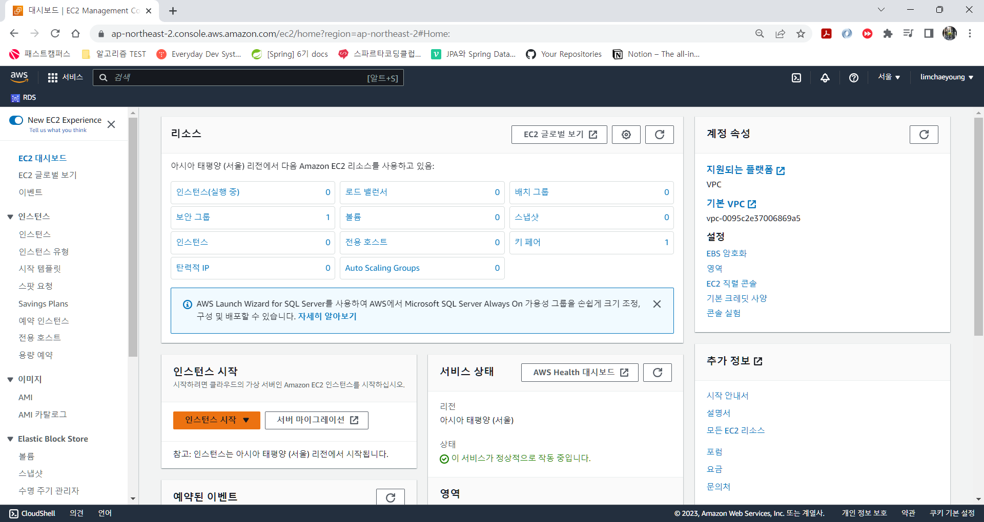The width and height of the screenshot is (984, 522).
Task: Collapse the 인스턴스 sidebar section
Action: [x=10, y=217]
